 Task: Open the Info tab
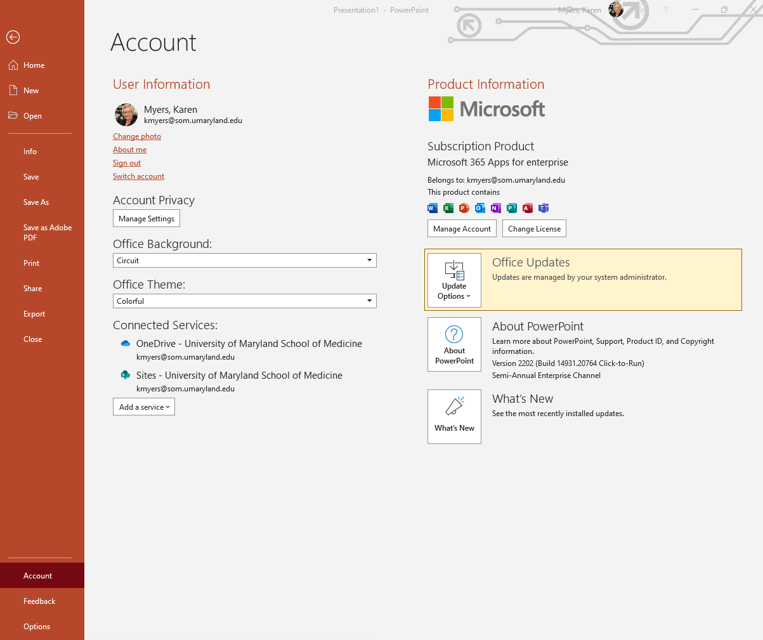(x=42, y=152)
